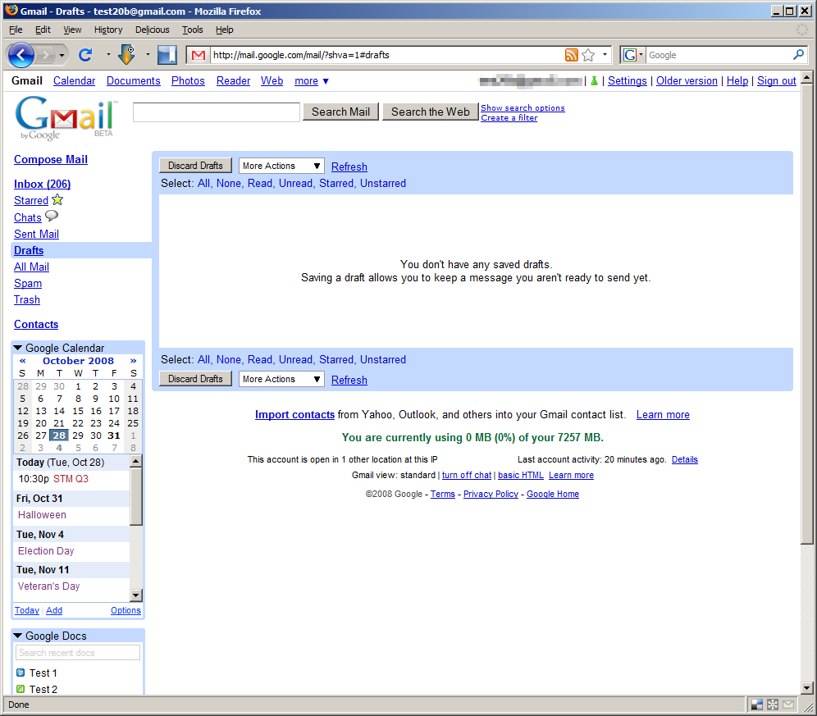The image size is (817, 716).
Task: Reload the page using the refresh icon
Action: 85,55
